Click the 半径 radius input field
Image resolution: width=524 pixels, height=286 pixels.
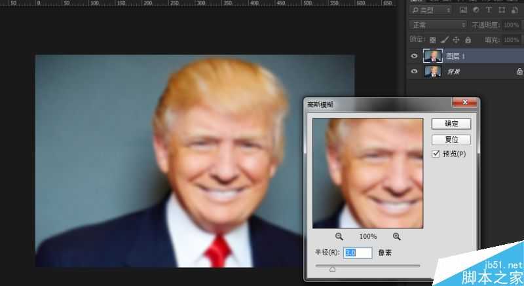pos(357,253)
